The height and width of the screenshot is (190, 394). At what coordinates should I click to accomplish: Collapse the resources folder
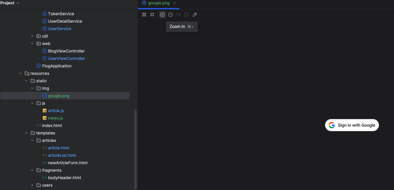pyautogui.click(x=20, y=73)
